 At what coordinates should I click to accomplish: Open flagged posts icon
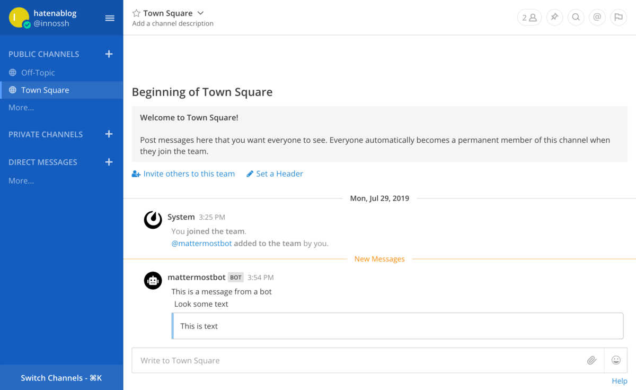click(618, 18)
